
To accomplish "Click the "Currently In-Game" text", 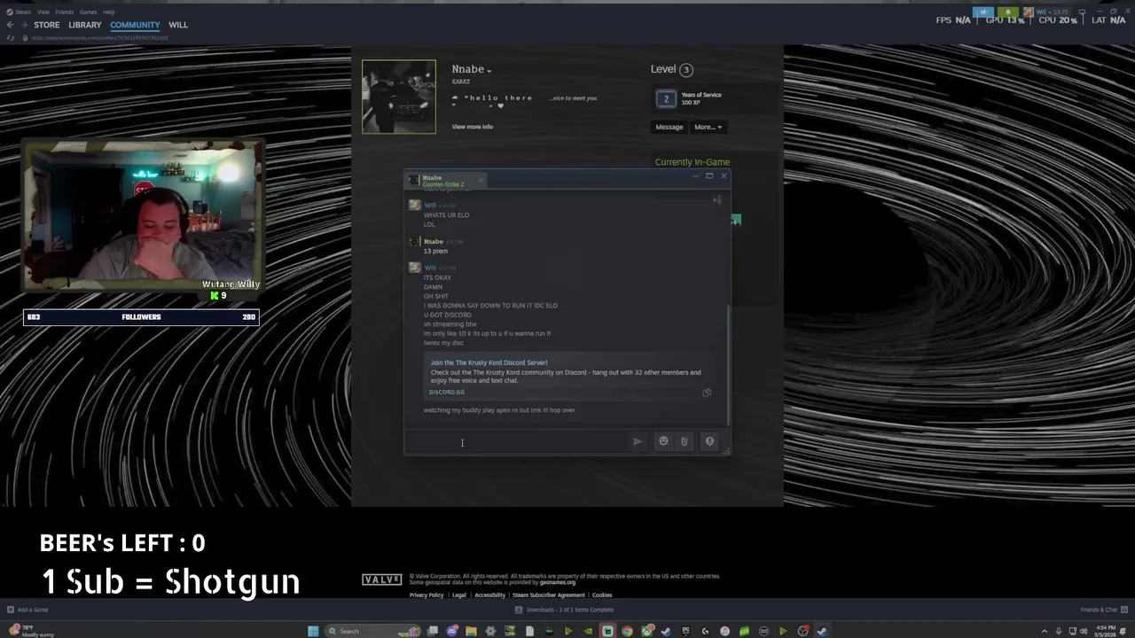I will click(x=693, y=162).
